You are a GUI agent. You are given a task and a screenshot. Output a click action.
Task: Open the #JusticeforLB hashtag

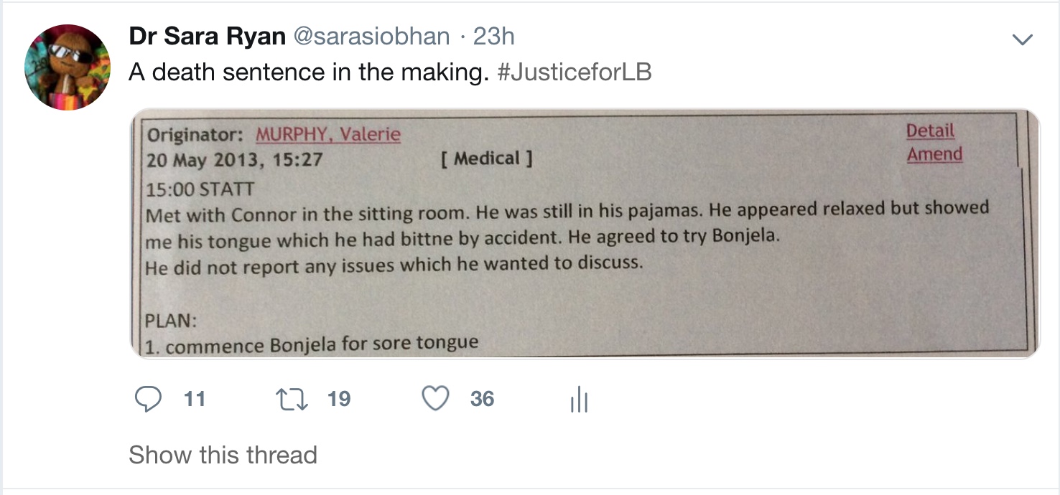pos(575,72)
